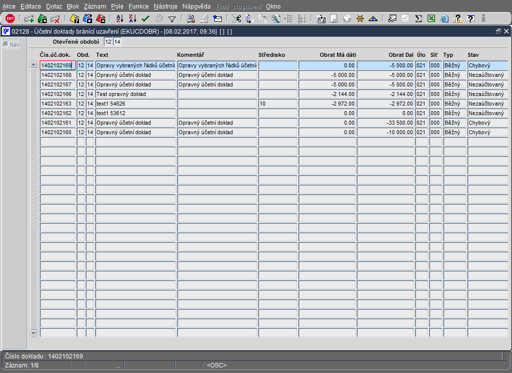Click the ship's wheel icon
512x373 pixels.
[x=360, y=19]
